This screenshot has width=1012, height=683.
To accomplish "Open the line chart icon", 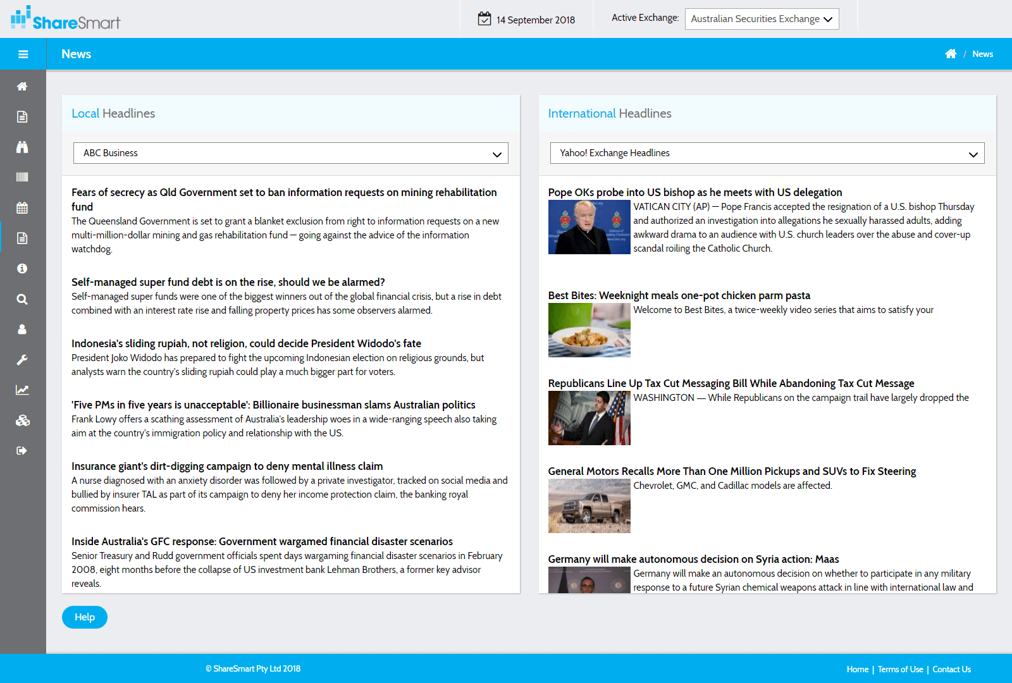I will click(22, 390).
